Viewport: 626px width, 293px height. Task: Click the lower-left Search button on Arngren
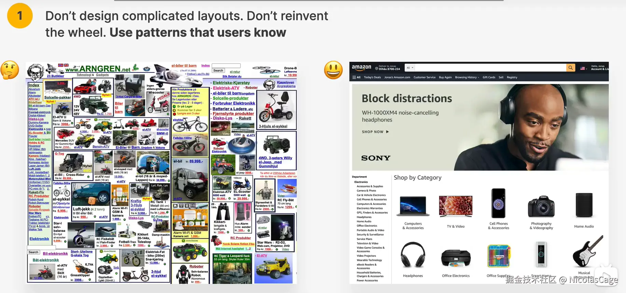pos(33,252)
